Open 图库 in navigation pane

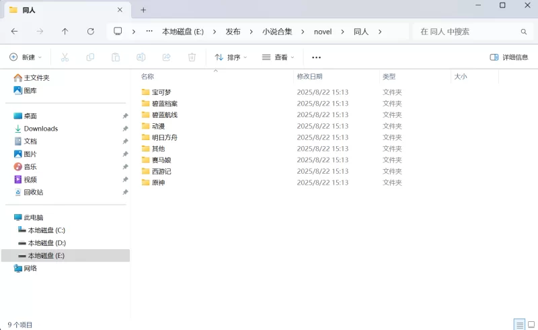tap(25, 90)
